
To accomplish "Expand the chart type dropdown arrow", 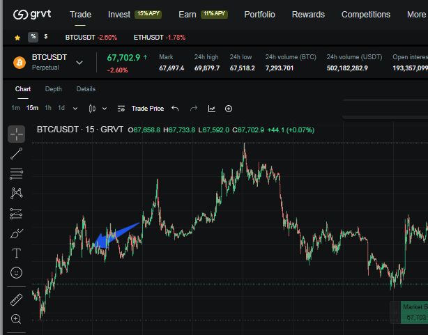I will point(105,109).
